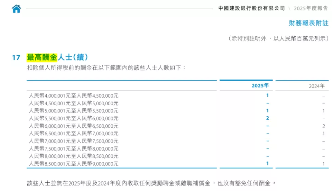Click the 人民幣8,500,001元至人民幣9,000,000元 row label

73,164
